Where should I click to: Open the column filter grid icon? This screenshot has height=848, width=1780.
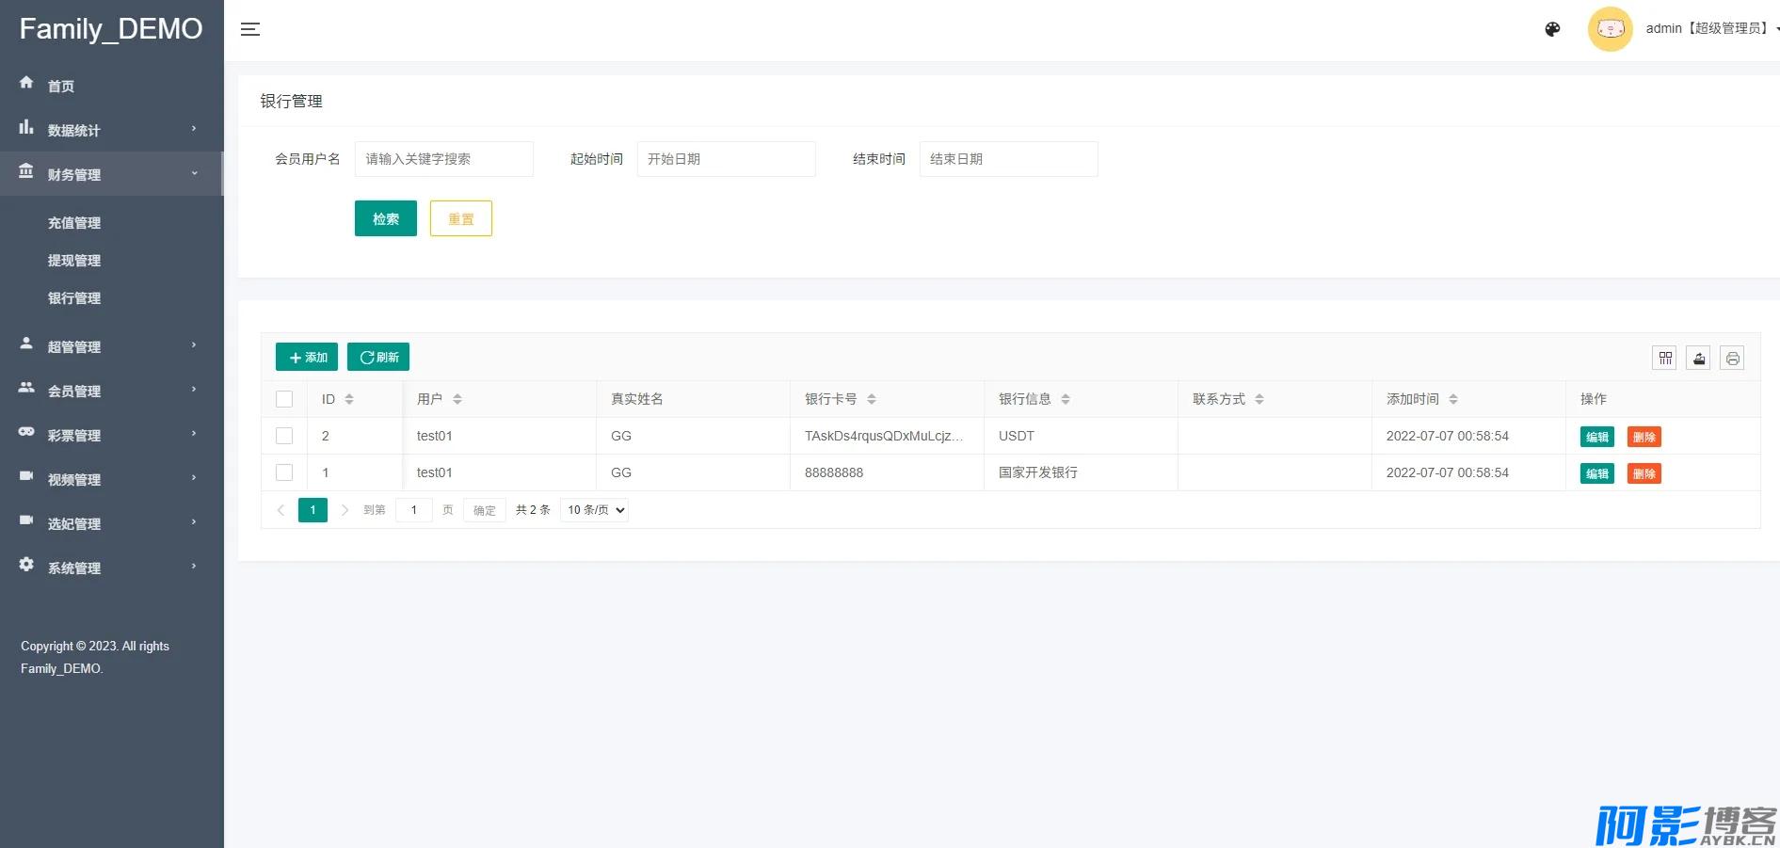(x=1664, y=358)
